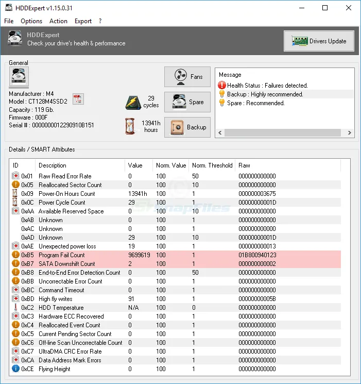Select the 'Spare : Recommended.' message
Screen dimensions: 361x384
click(x=256, y=103)
